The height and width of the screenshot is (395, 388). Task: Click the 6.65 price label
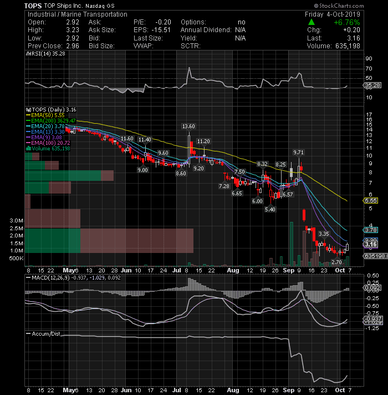coord(237,194)
